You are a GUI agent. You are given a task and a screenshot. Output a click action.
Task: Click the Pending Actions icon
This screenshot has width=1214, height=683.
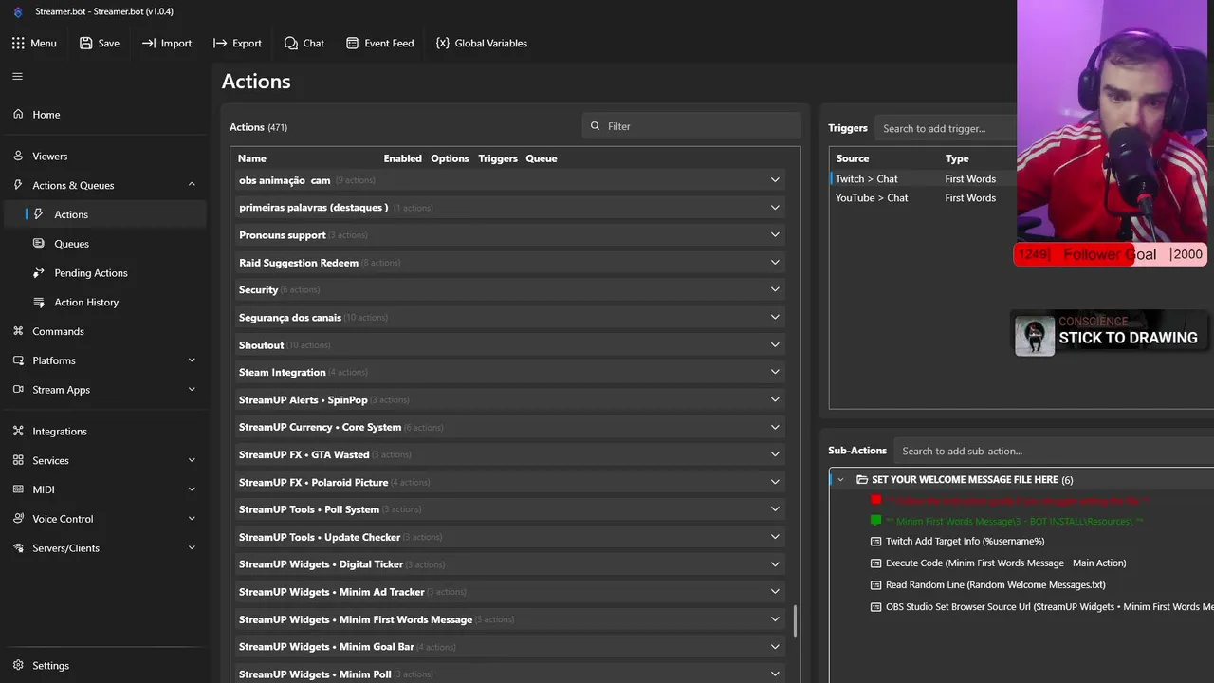click(39, 273)
